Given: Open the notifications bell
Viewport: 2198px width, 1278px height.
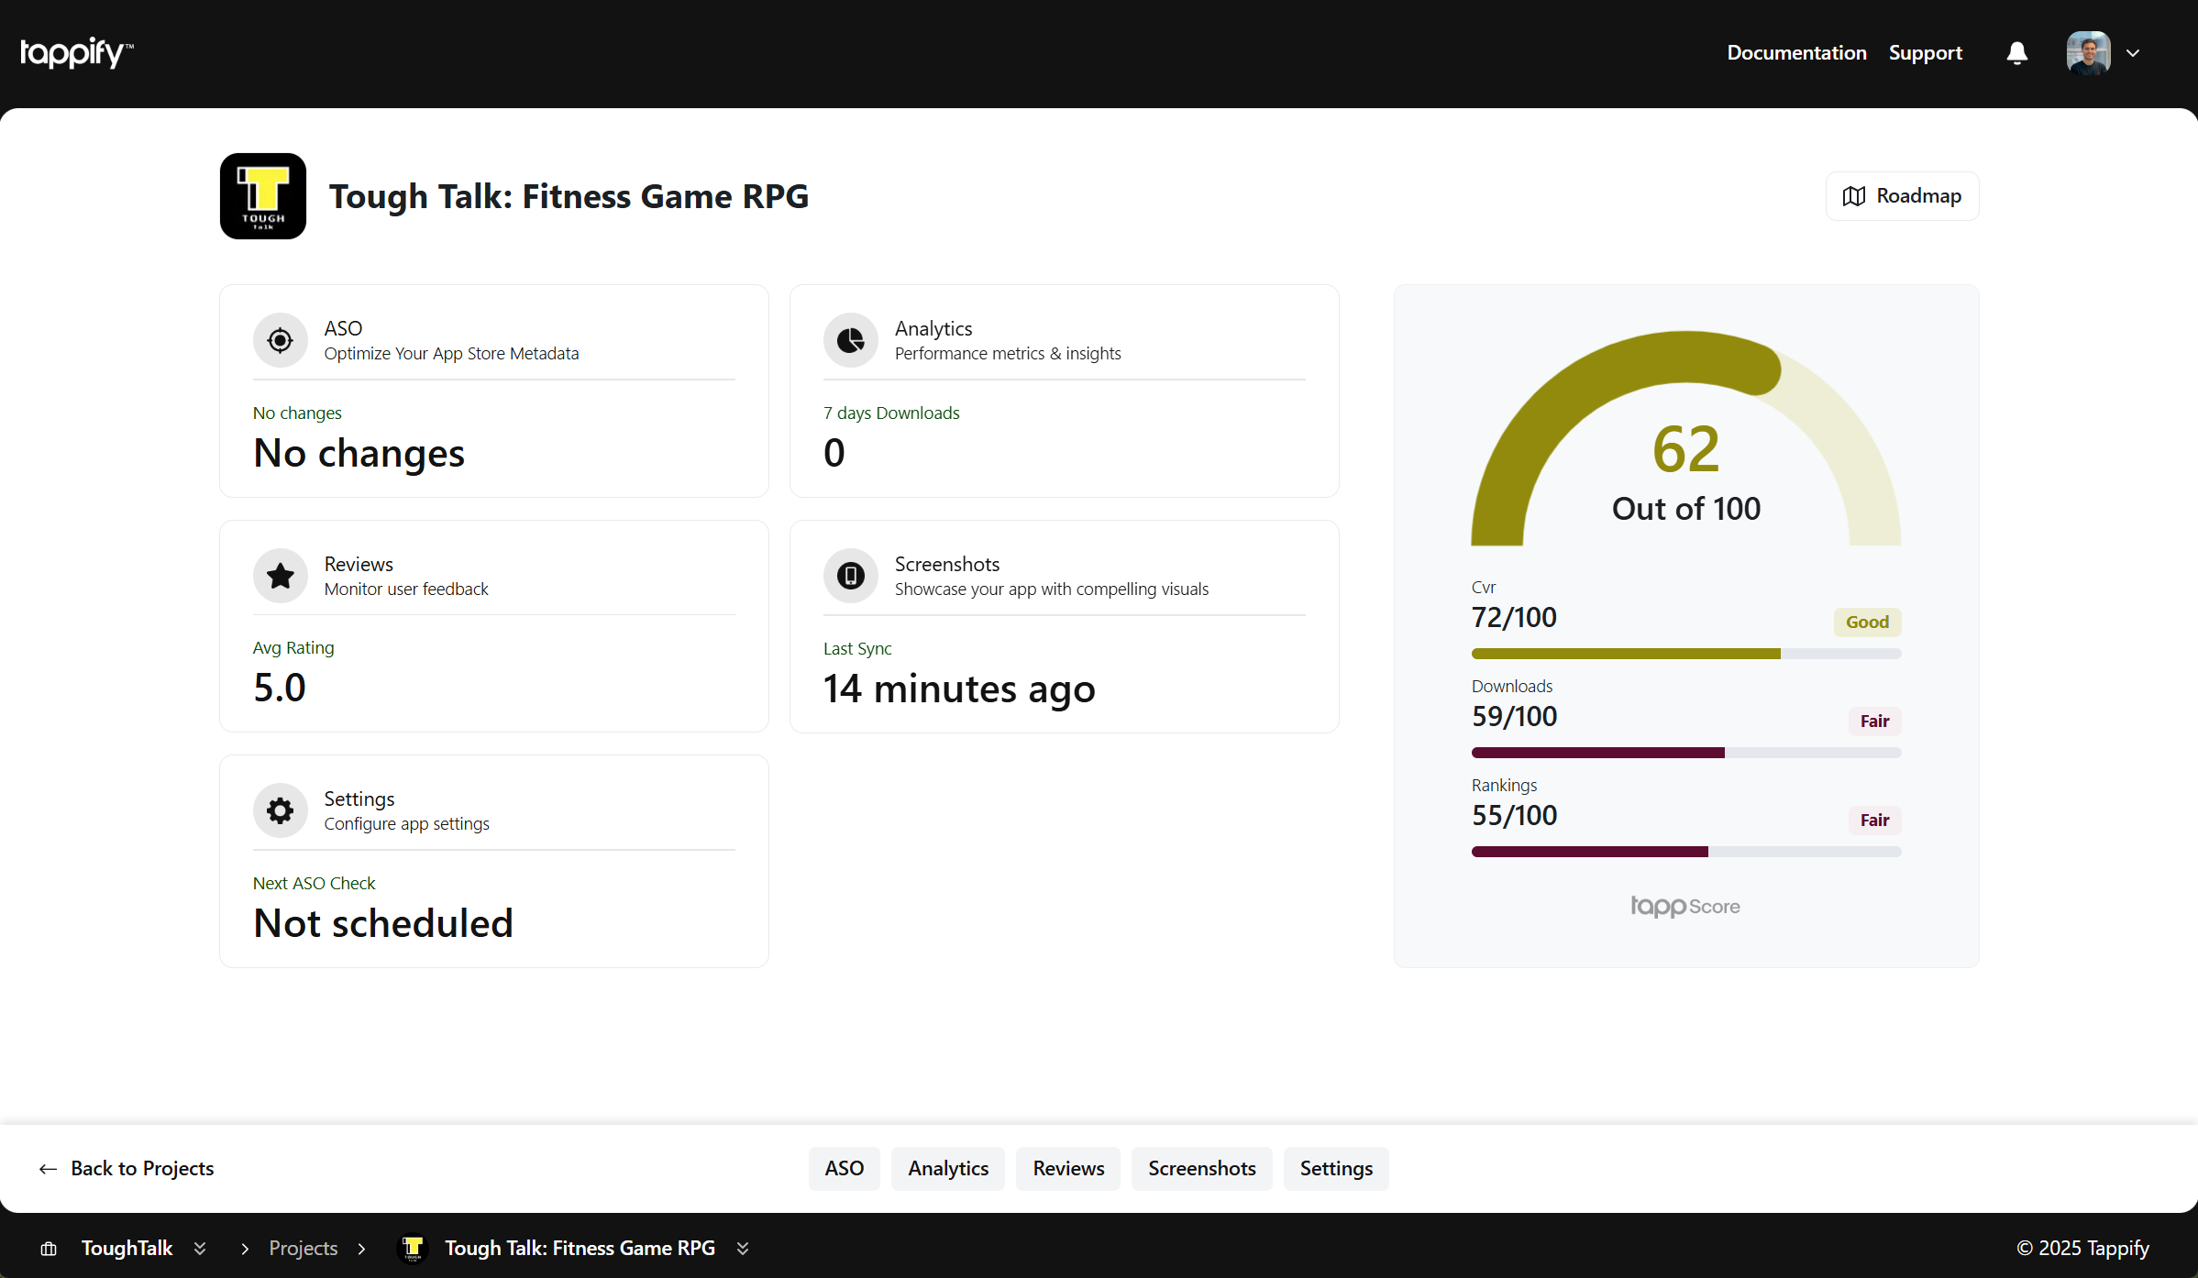Looking at the screenshot, I should 2016,53.
